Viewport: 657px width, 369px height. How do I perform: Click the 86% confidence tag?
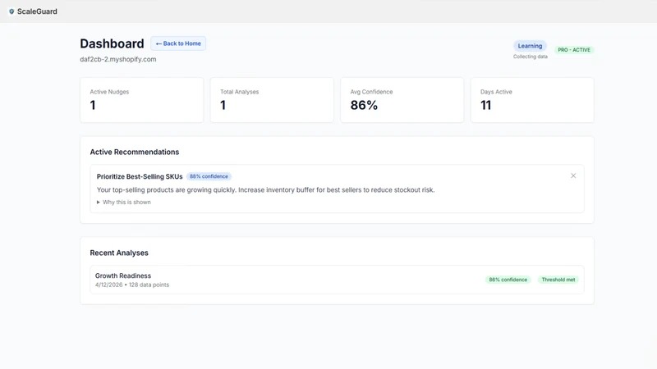508,280
